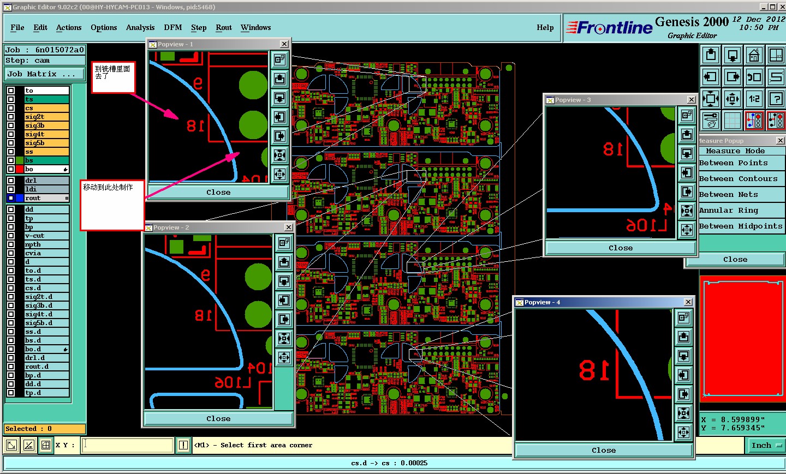This screenshot has height=474, width=786.
Task: Click the zoom out arrows-outward icon
Action: click(733, 99)
